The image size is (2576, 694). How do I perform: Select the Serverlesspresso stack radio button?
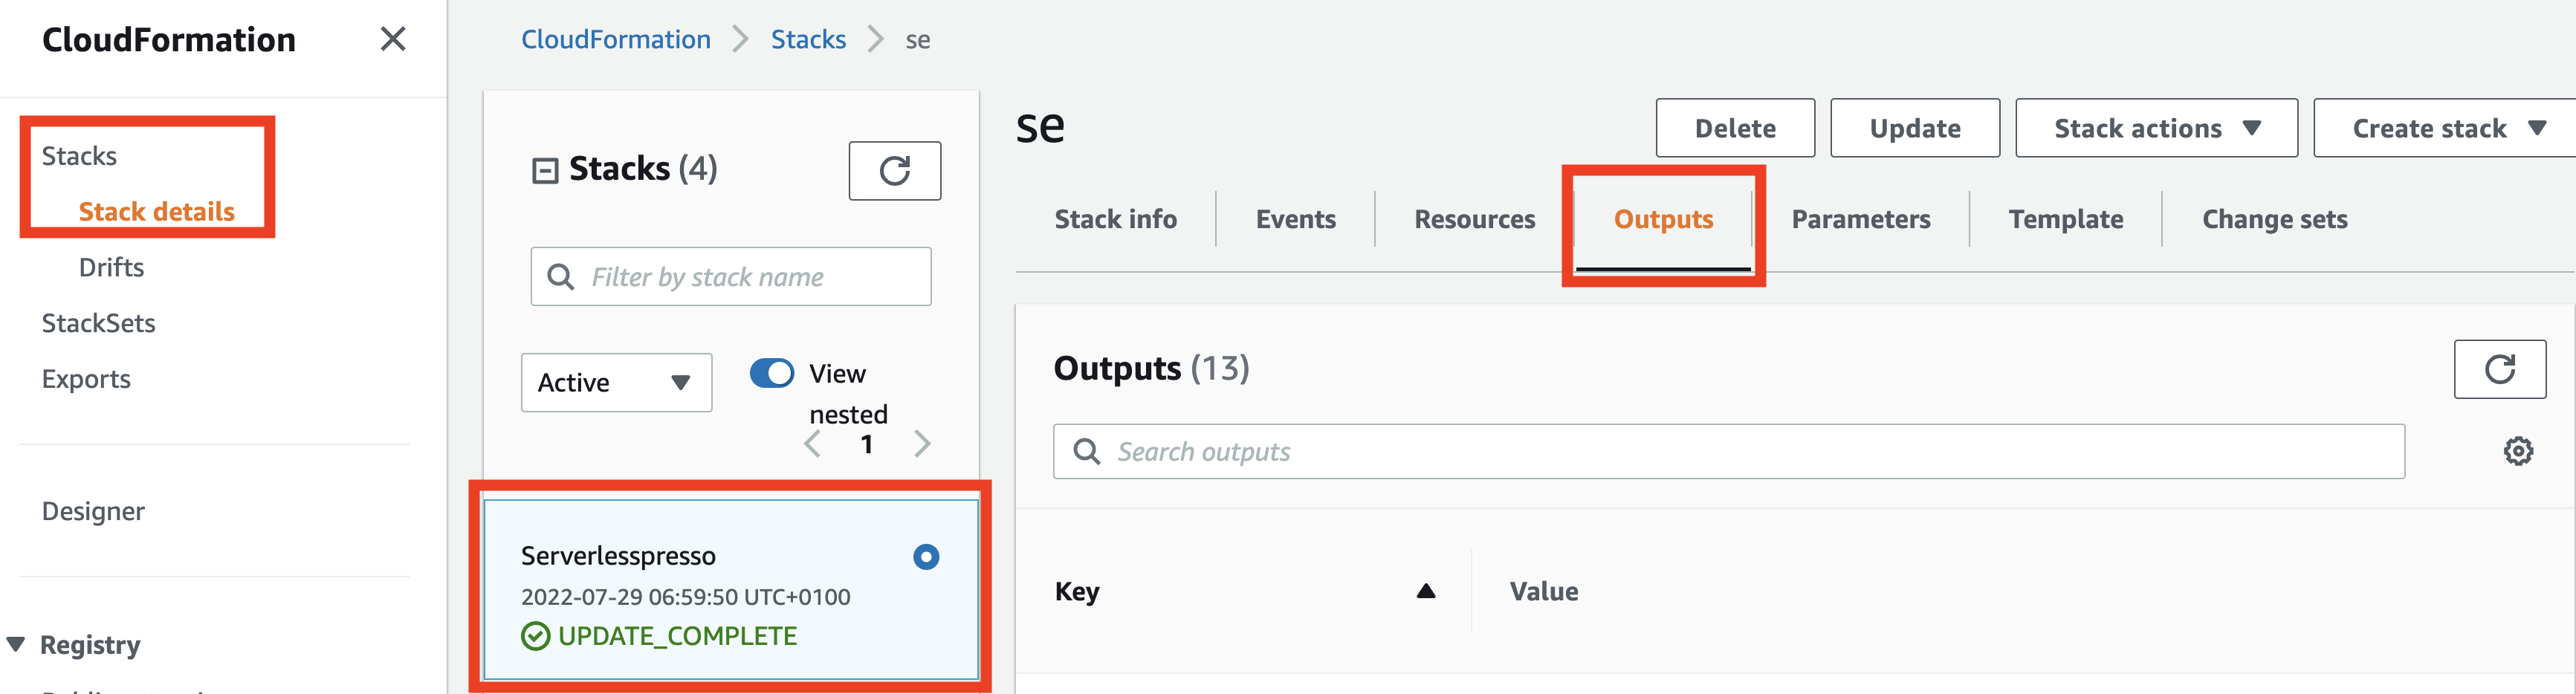[926, 557]
